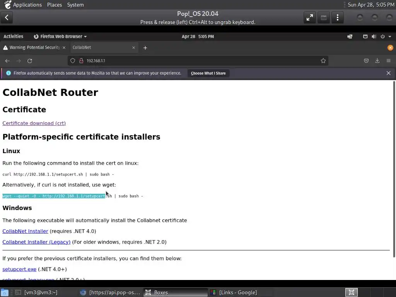Click the Windows section heading
This screenshot has height=297, width=396.
(17, 208)
